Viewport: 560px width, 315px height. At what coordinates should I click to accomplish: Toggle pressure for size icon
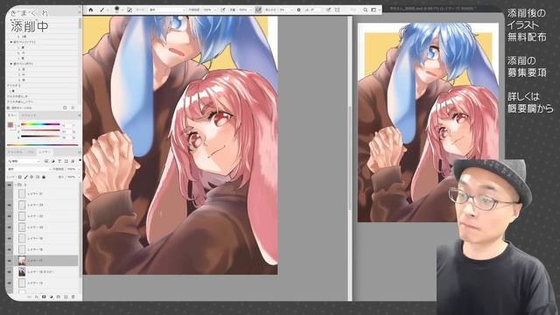coord(328,10)
